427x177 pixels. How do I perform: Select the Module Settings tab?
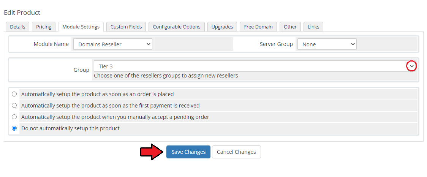coord(81,27)
